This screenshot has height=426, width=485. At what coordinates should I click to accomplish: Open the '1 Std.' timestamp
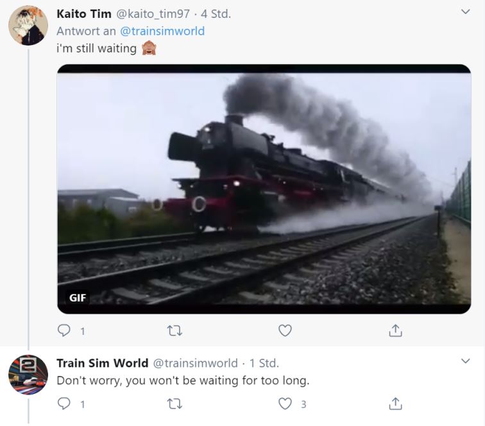(264, 363)
